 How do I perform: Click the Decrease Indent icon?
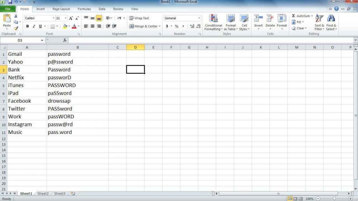coord(108,26)
